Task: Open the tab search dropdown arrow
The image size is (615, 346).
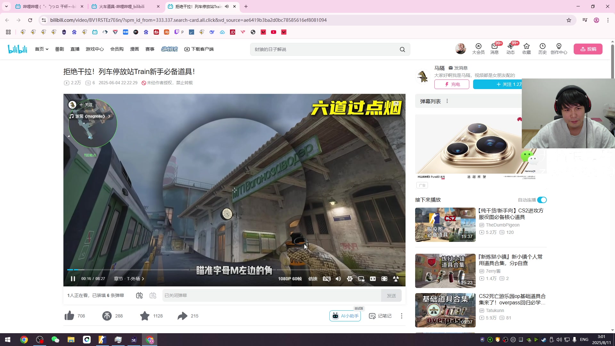Action: coord(6,6)
